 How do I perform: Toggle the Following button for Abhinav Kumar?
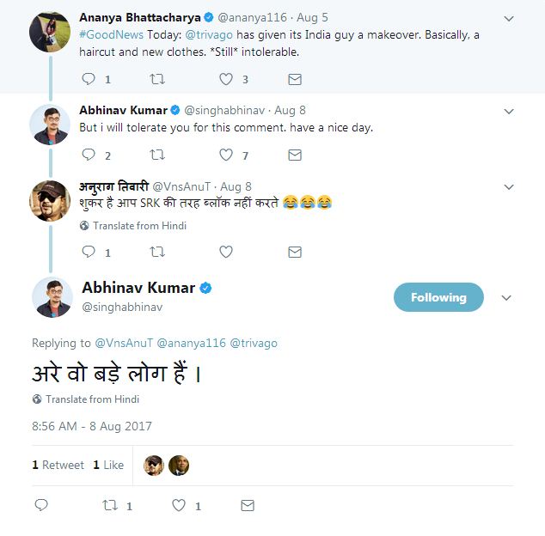438,297
